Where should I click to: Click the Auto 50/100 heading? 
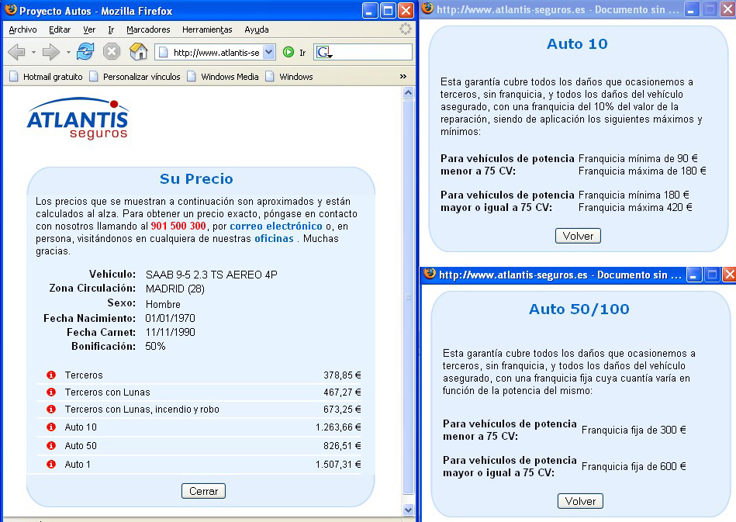click(579, 309)
